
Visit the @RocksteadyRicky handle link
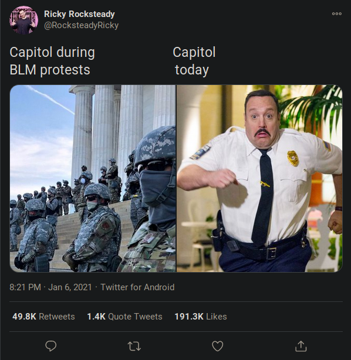(81, 25)
